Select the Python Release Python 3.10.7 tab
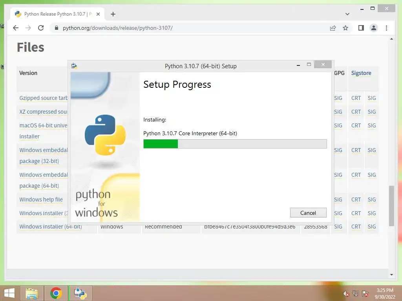The image size is (402, 301). [57, 14]
